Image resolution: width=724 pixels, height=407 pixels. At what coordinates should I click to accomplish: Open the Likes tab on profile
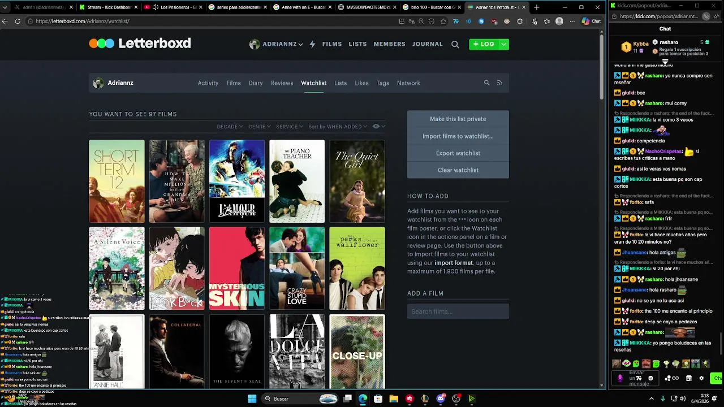(361, 83)
